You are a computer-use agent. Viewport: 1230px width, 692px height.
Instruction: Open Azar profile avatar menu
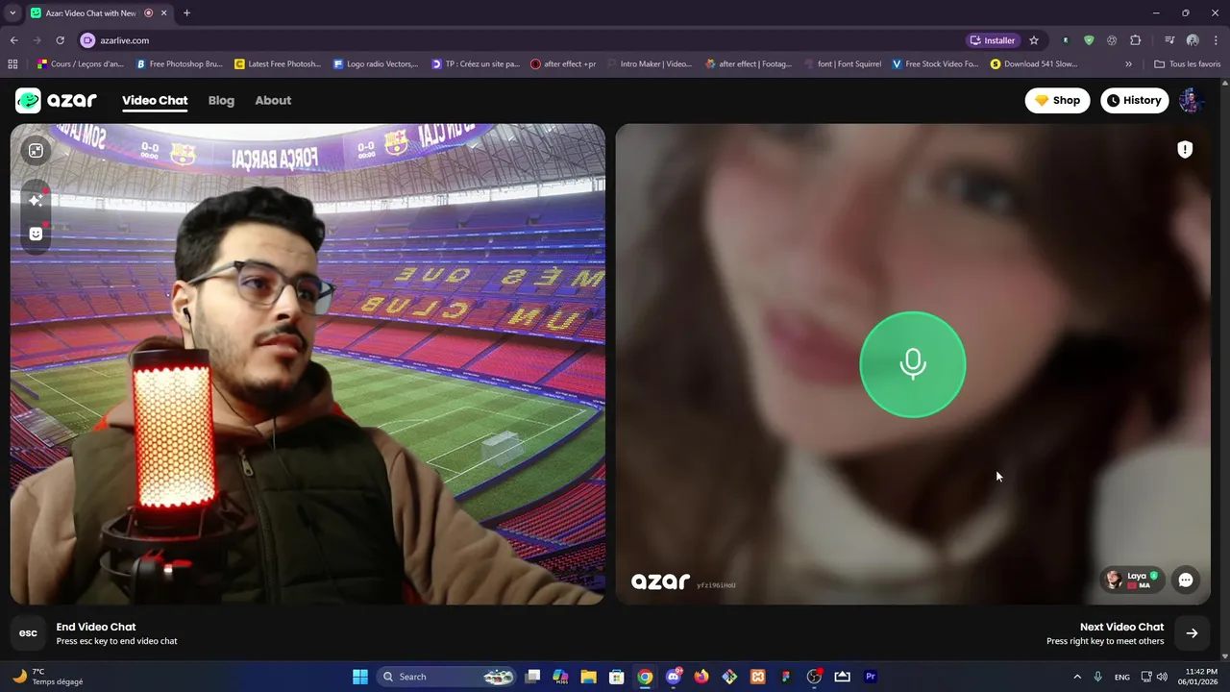click(1192, 100)
